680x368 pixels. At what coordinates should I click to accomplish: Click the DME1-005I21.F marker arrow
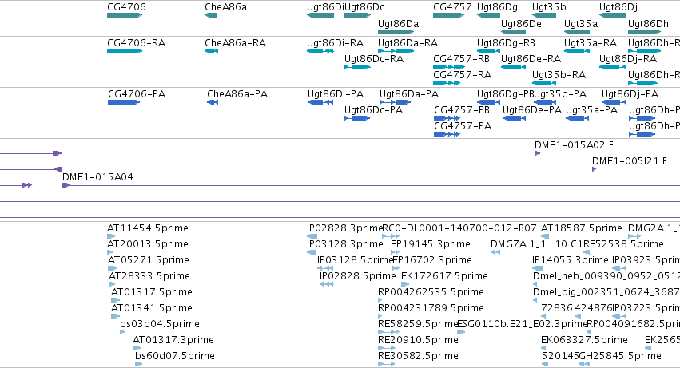[x=595, y=169]
